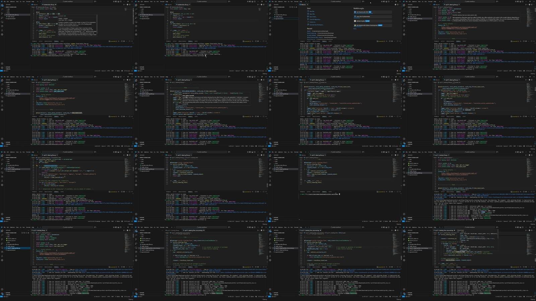Maximize the terminal panel in Welcome page window
Image resolution: width=536 pixels, height=301 pixels.
398,41
